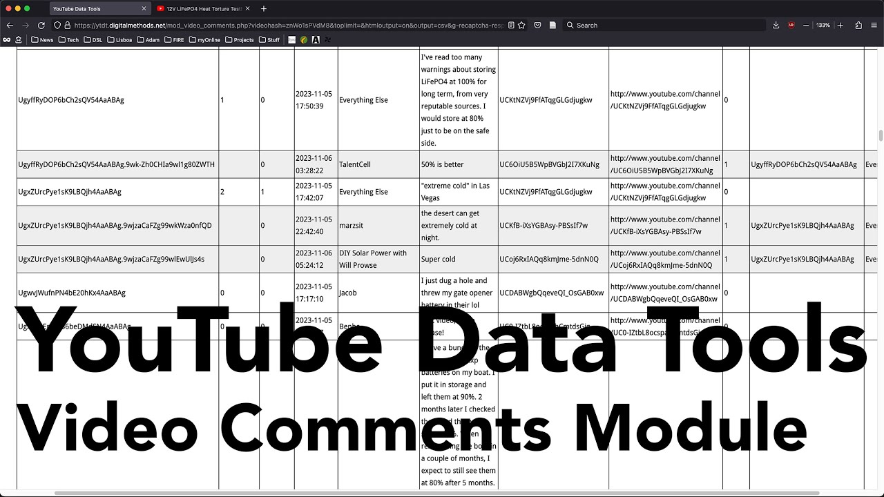Open the FIRE bookmarks folder
Screen dimensions: 884x497
(x=174, y=40)
